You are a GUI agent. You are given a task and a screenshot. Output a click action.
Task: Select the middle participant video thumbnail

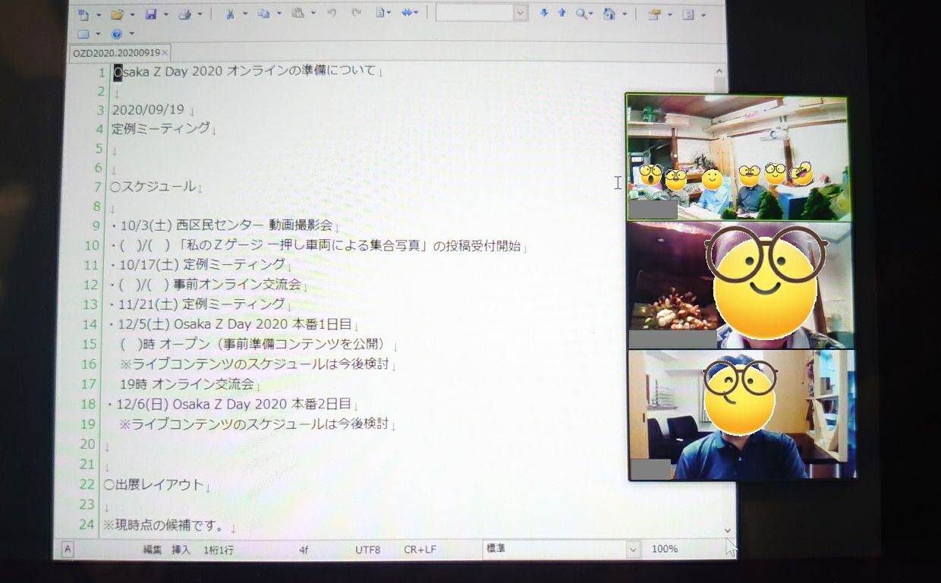coord(741,285)
